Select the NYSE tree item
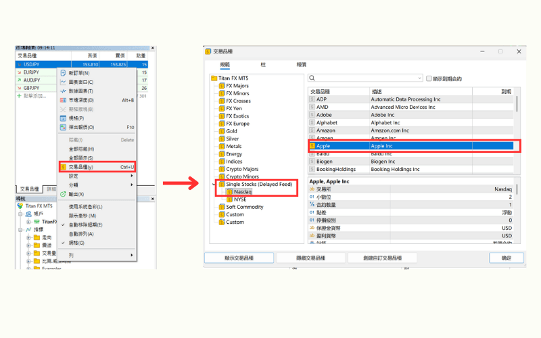This screenshot has width=541, height=338. [x=239, y=199]
